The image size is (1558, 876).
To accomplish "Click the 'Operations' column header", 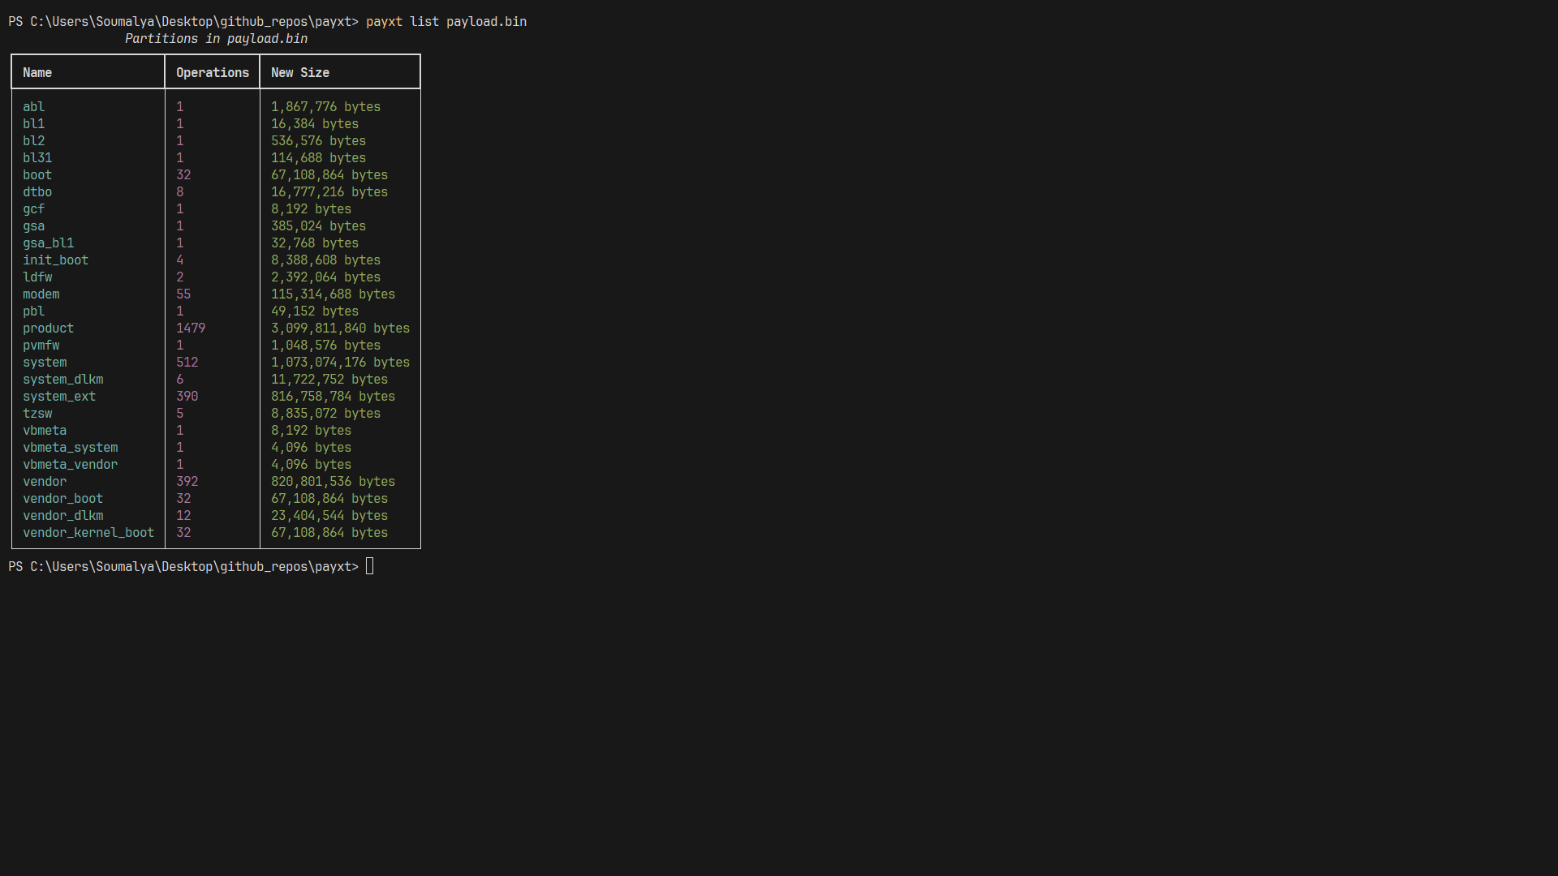I will [213, 73].
